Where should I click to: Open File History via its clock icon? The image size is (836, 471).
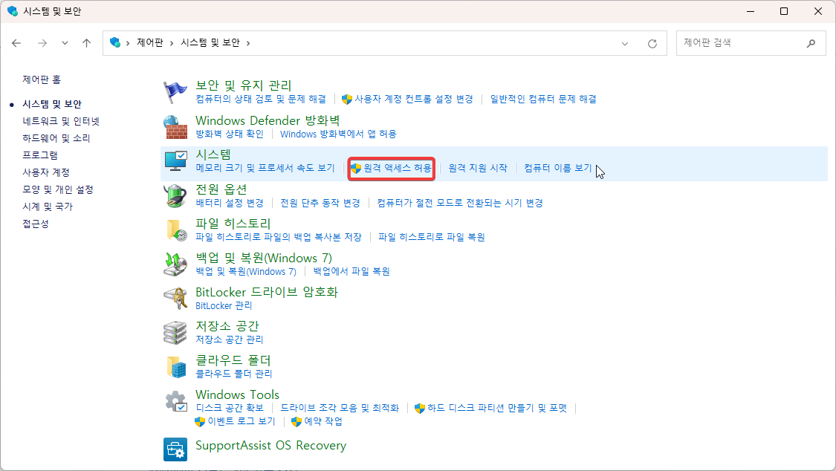[175, 231]
